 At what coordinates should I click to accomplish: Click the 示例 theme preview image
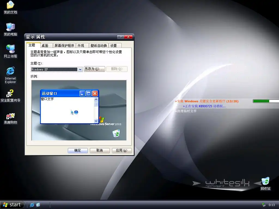point(79,110)
